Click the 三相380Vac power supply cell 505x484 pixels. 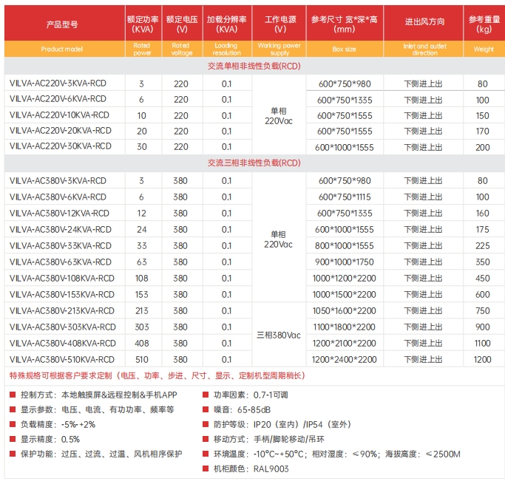pos(279,335)
